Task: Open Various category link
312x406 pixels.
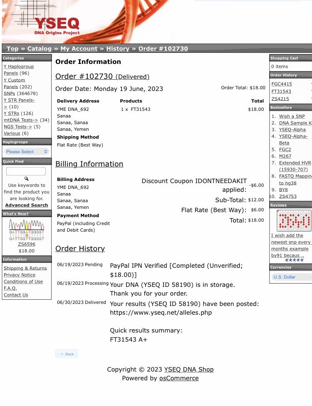Action: pos(12,133)
